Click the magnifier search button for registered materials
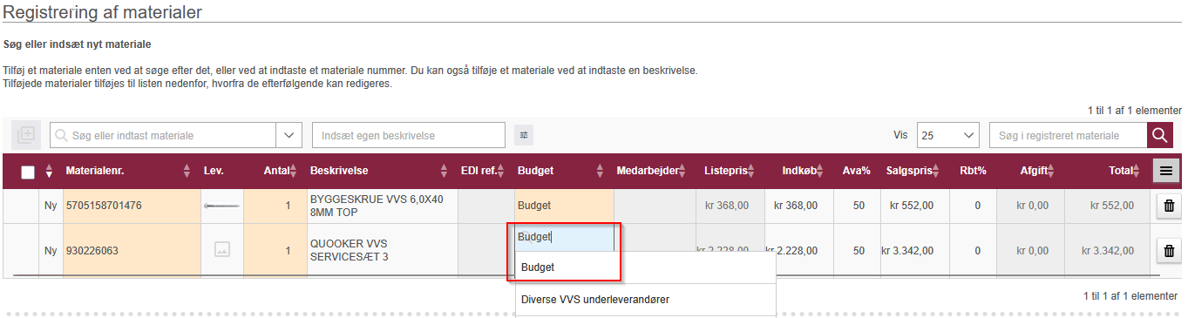Screen dimensions: 1188x318 (x=1159, y=135)
